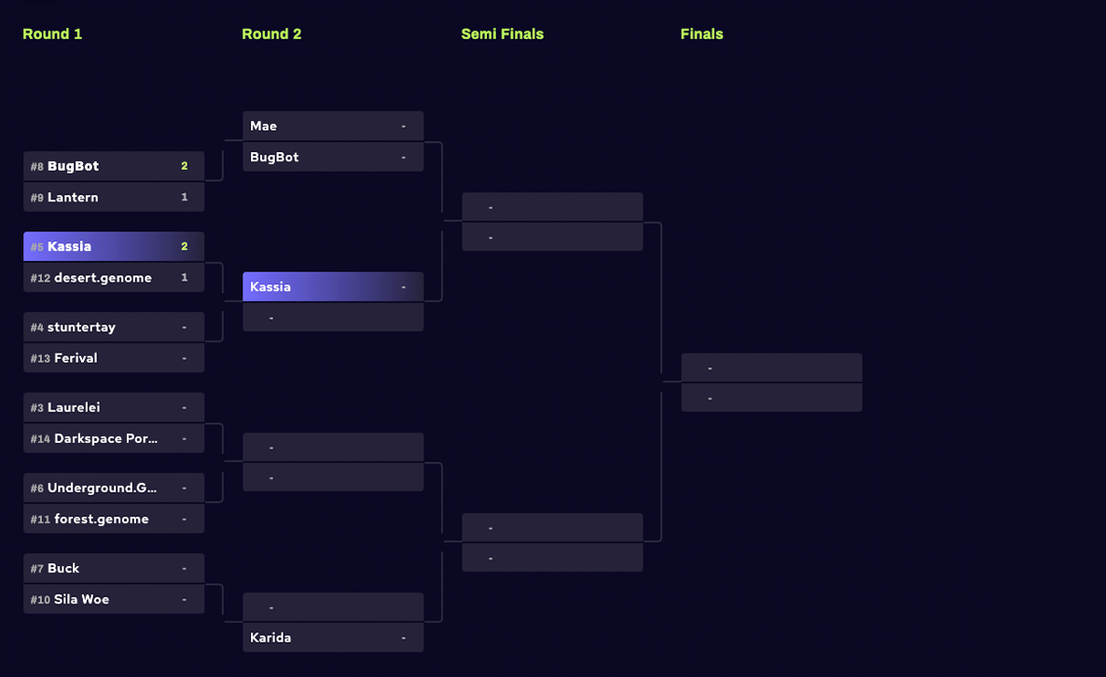The image size is (1106, 677).
Task: Select the Buck seed #7 row
Action: (113, 569)
